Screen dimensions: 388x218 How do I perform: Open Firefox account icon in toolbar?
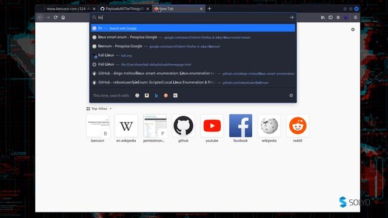click(x=338, y=18)
